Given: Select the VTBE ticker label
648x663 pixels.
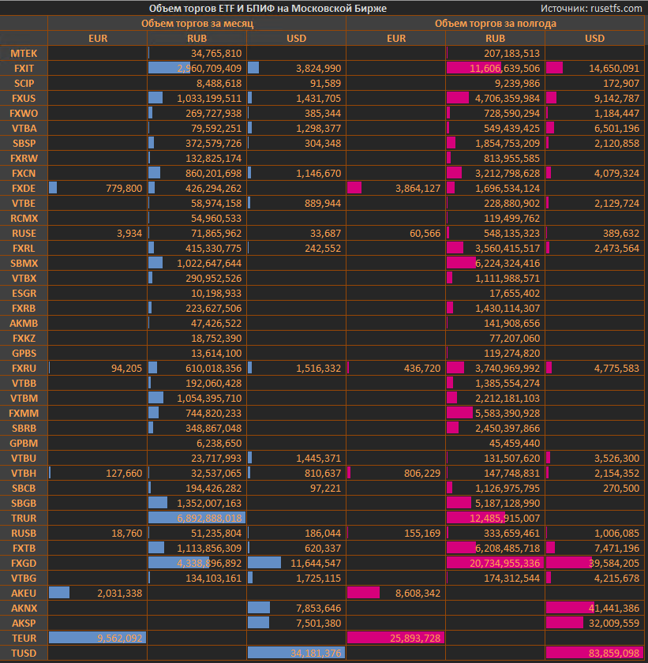Looking at the screenshot, I should click(x=24, y=204).
